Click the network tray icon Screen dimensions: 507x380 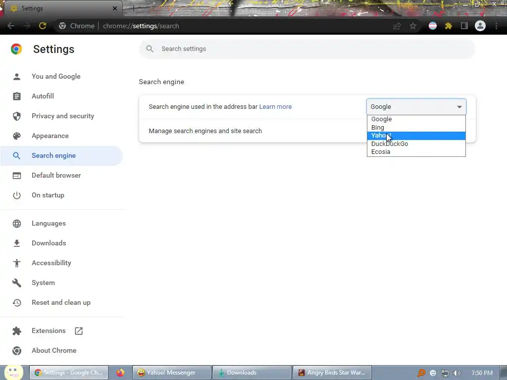point(445,373)
